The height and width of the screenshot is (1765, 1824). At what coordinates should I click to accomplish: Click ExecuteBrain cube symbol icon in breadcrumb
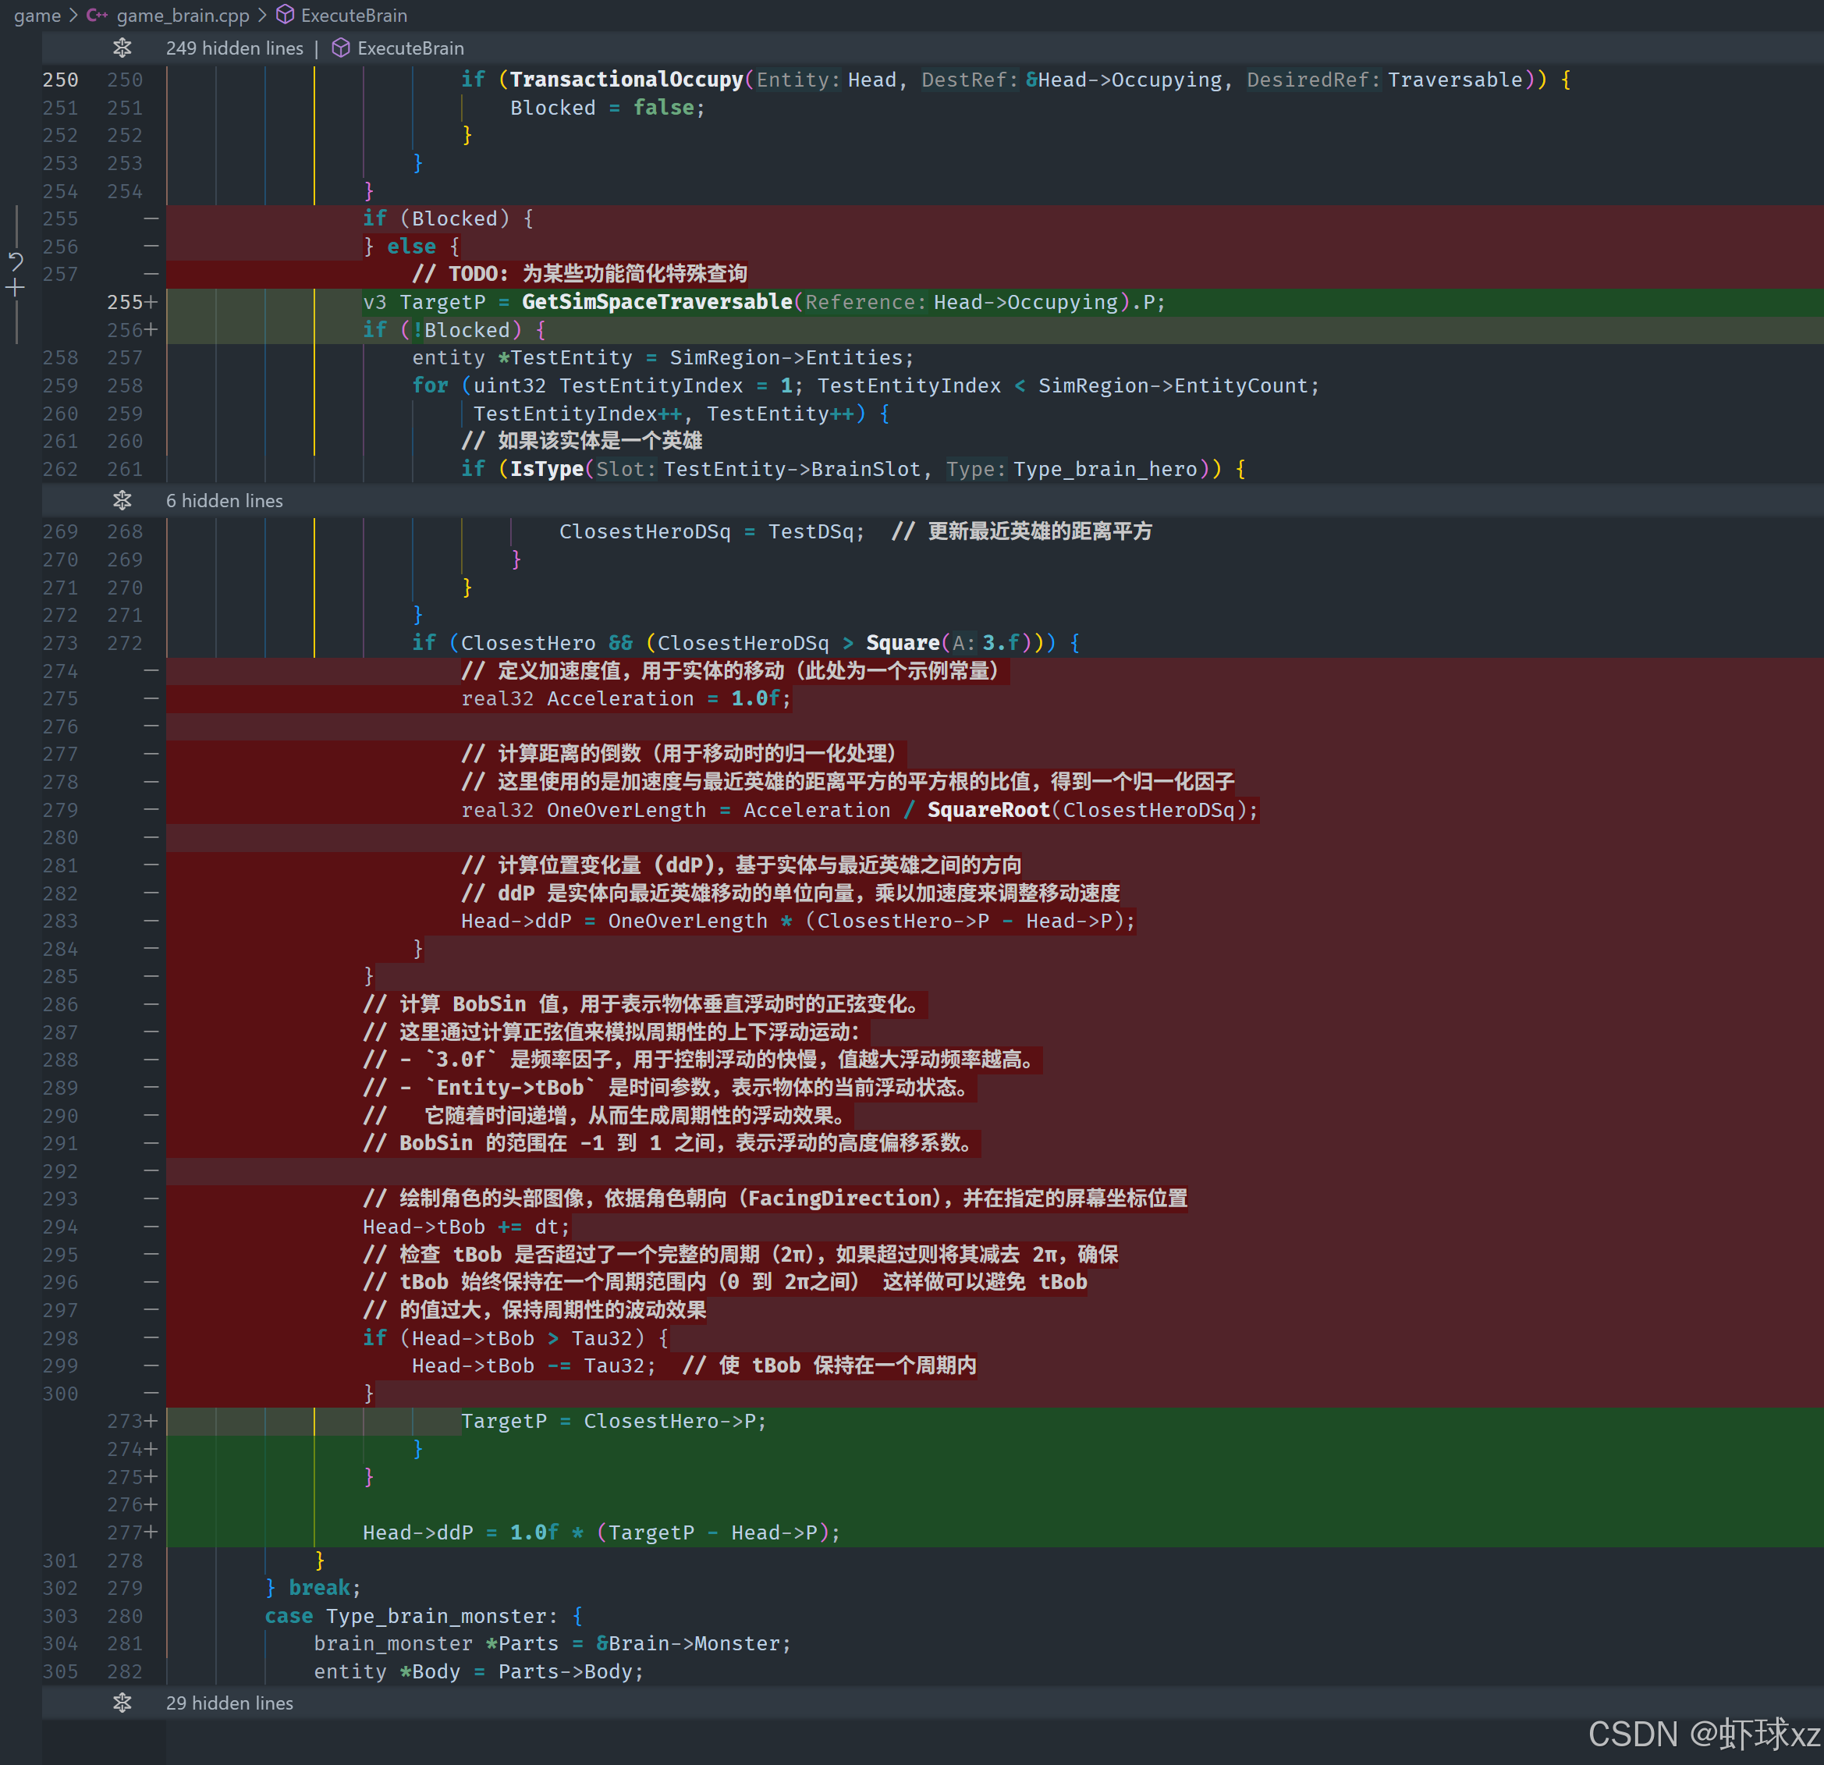click(x=286, y=16)
